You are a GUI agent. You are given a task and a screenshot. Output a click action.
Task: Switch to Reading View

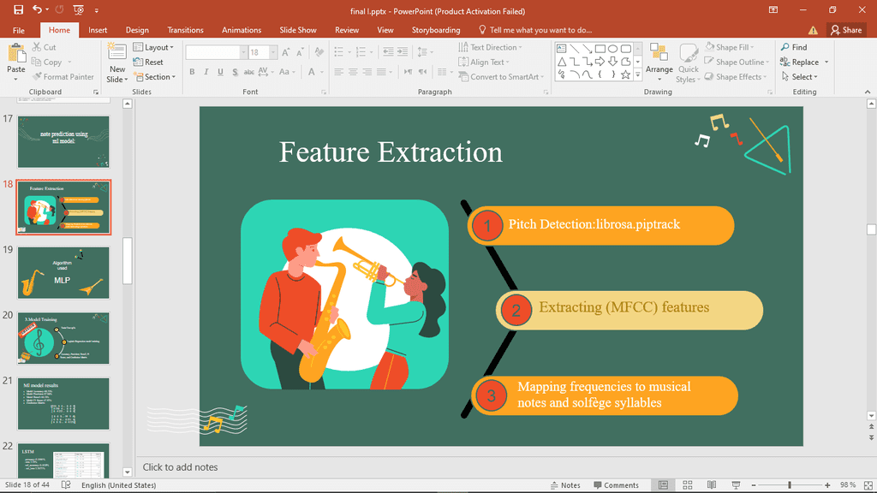pyautogui.click(x=712, y=485)
